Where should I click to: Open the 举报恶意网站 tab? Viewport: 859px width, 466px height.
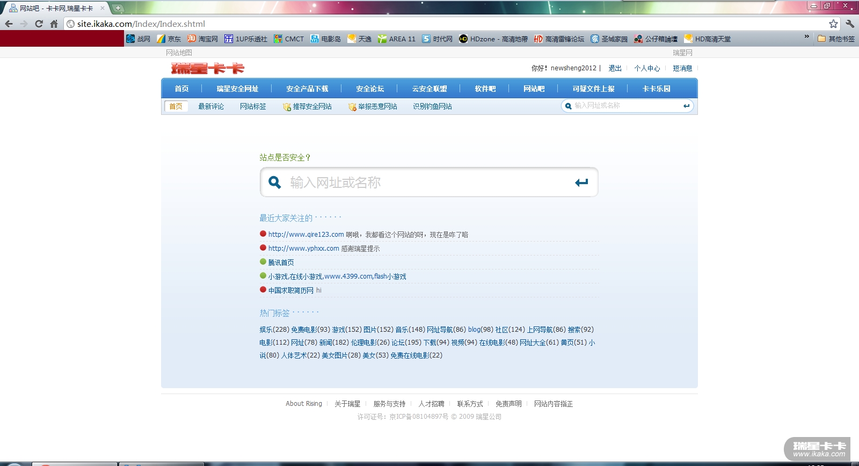pyautogui.click(x=373, y=106)
